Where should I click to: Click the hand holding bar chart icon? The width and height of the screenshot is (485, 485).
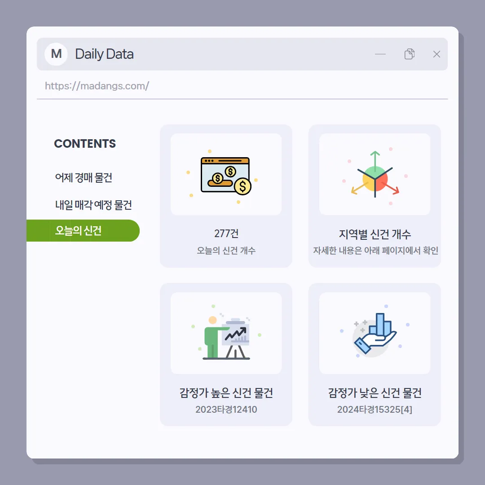(x=375, y=334)
